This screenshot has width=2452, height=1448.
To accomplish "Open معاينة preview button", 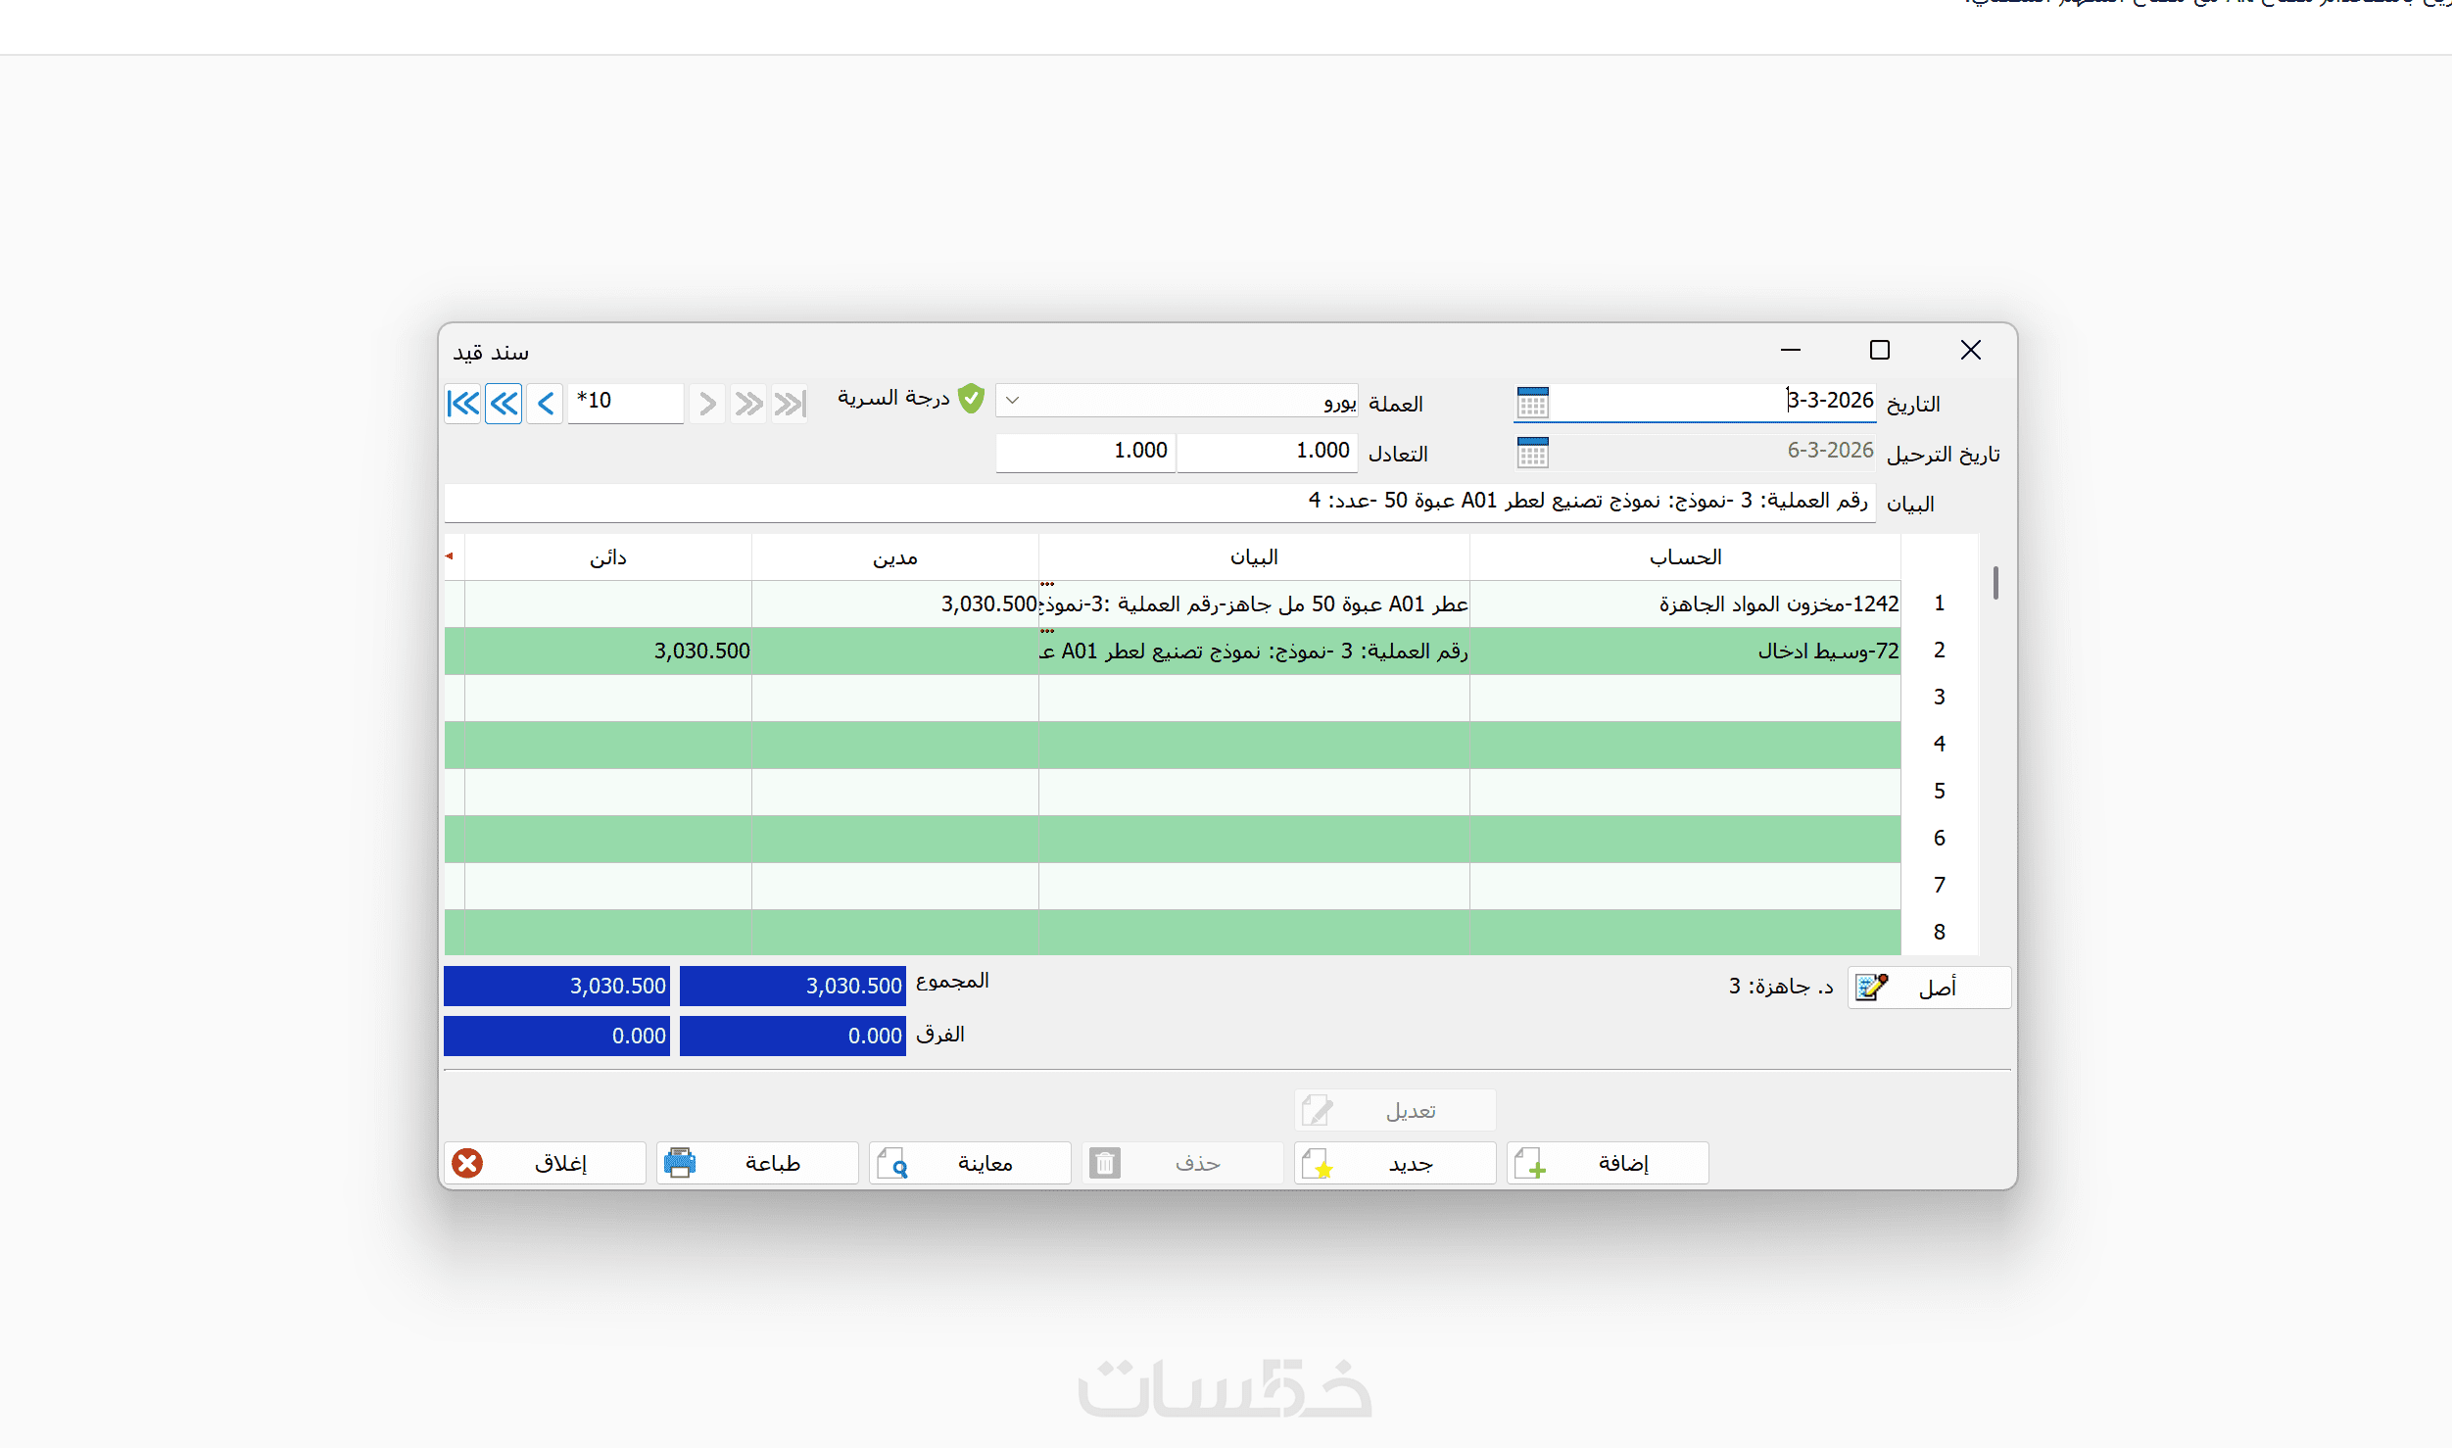I will tap(969, 1163).
